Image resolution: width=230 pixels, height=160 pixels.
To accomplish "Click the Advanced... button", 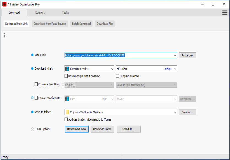I will click(187, 99).
